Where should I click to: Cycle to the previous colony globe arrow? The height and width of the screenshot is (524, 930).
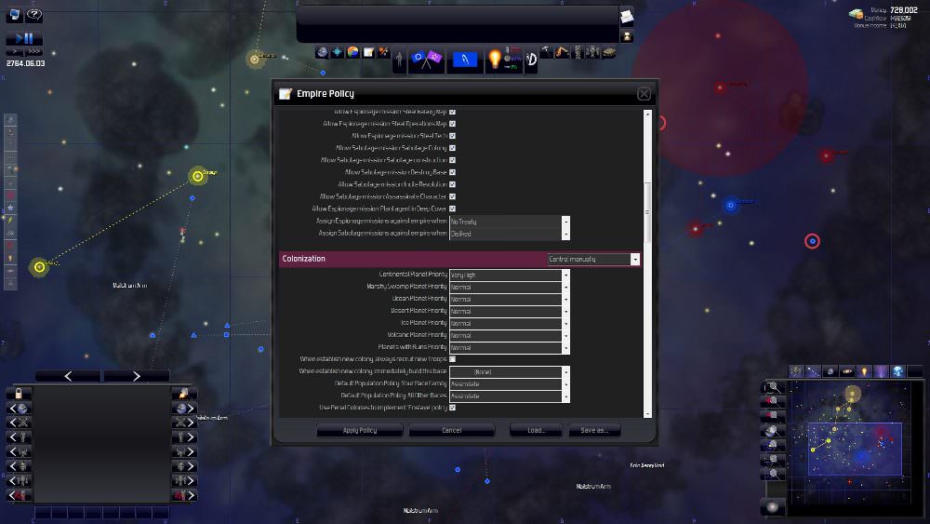point(19,409)
